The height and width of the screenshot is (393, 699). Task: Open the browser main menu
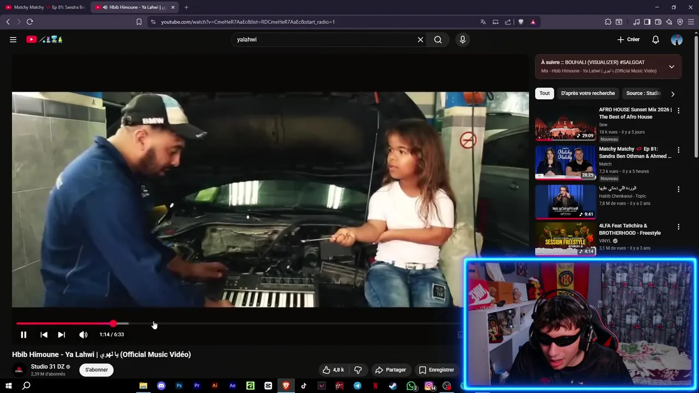pyautogui.click(x=691, y=22)
